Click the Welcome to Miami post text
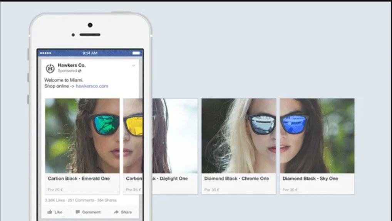This screenshot has width=392, height=221. point(64,80)
